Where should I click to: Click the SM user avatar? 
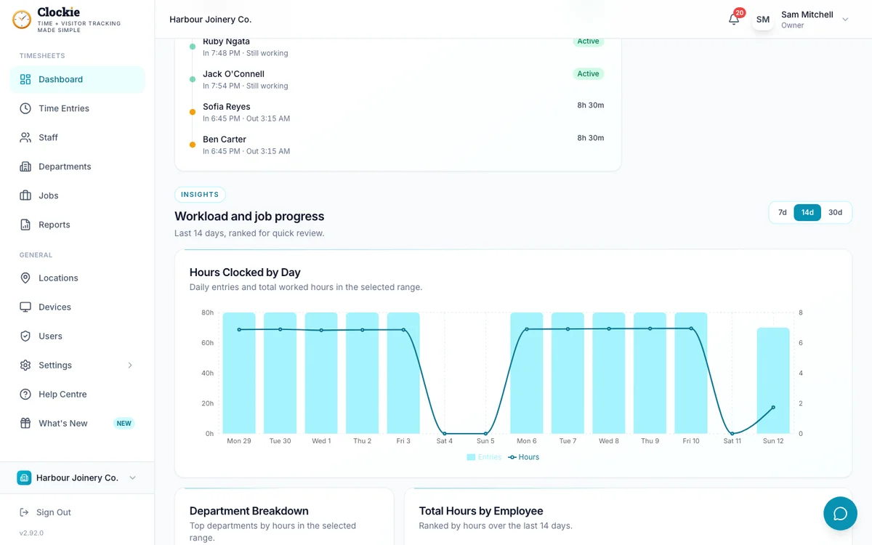click(763, 20)
